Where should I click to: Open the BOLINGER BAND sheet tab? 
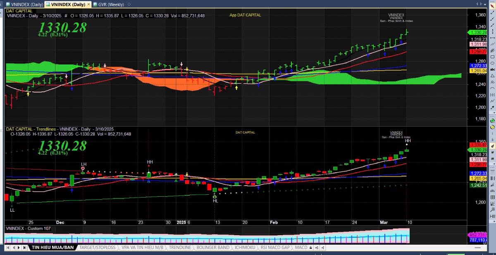point(212,248)
